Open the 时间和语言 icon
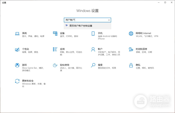The image size is (175, 113). click(x=131, y=49)
